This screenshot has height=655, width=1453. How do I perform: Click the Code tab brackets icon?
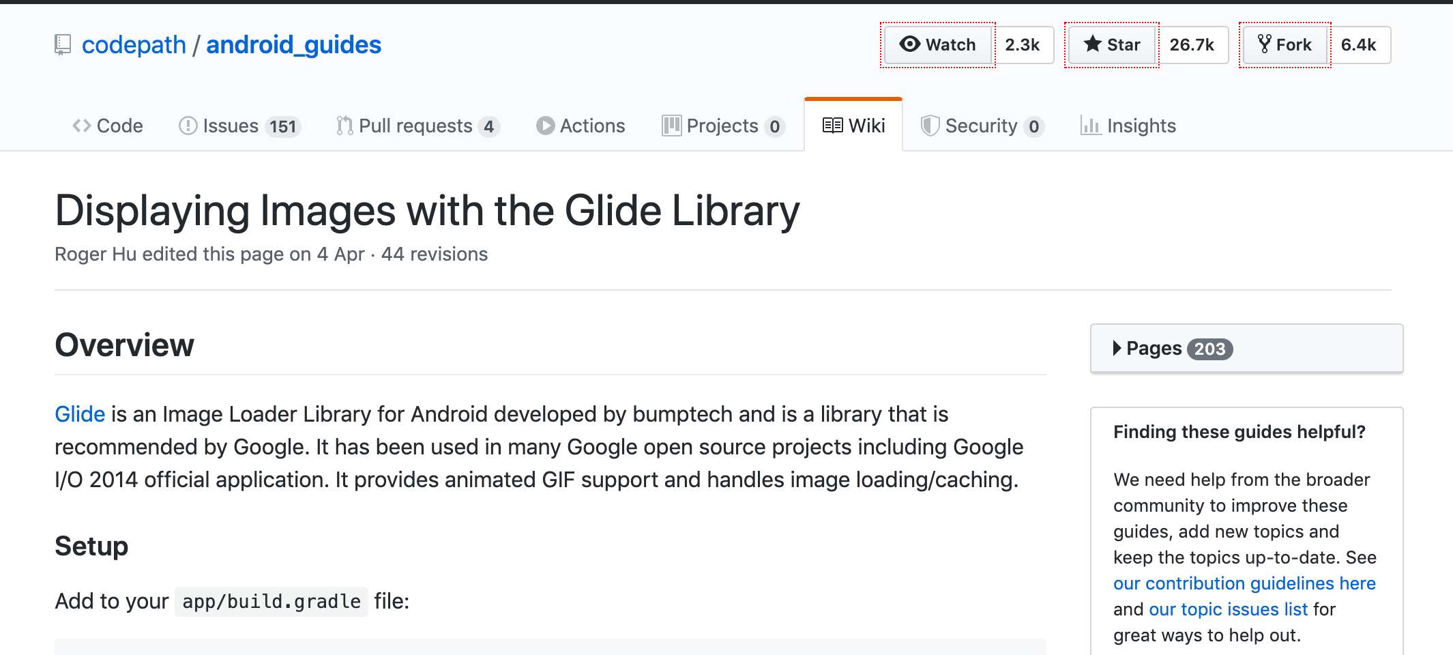tap(82, 126)
